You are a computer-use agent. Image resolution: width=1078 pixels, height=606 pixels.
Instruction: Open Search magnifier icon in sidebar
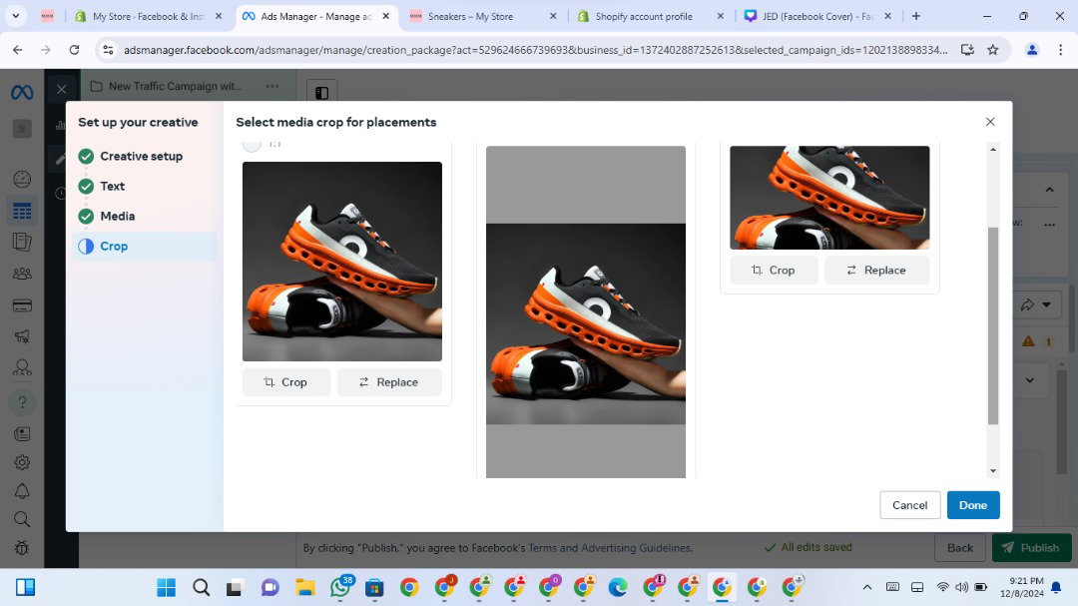coord(22,519)
